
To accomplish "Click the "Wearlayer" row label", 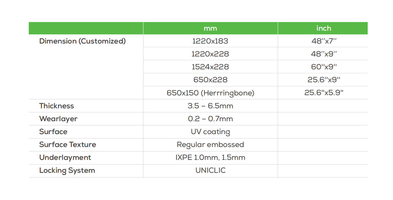I will [x=58, y=119].
